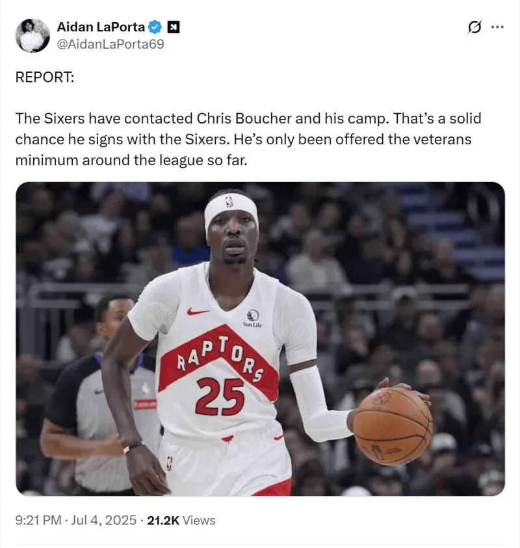520x548 pixels.
Task: Click the REPORT: heading text
Action: click(45, 77)
